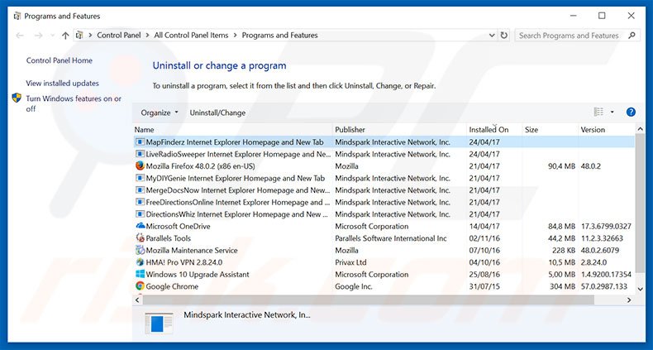Click the Mozilla Maintenance Service icon
This screenshot has width=653, height=350.
(x=140, y=251)
